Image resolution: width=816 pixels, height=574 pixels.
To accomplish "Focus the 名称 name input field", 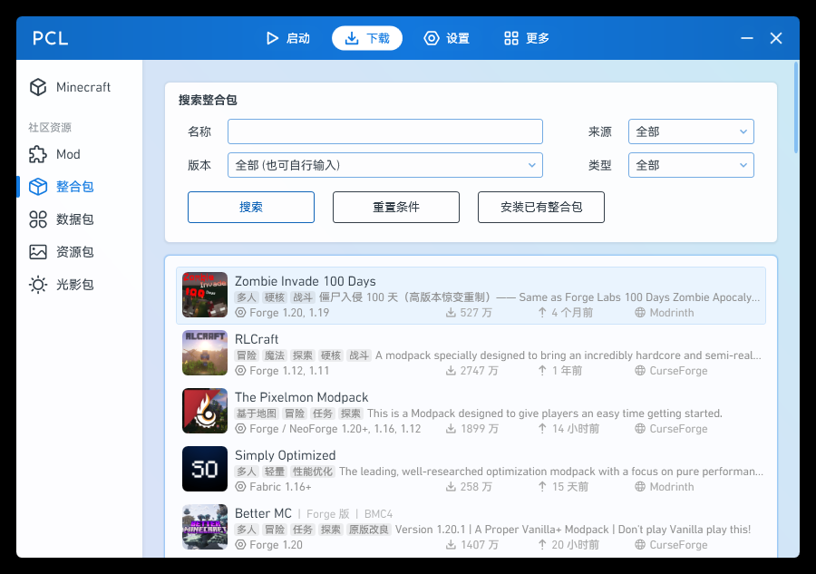I will 385,131.
